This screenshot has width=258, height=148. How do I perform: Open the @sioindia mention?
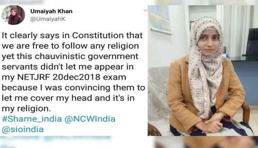tap(23, 129)
